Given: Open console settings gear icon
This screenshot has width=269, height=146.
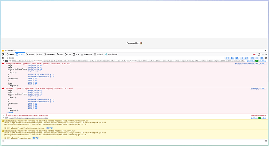Looking at the screenshot, I should pos(266,58).
